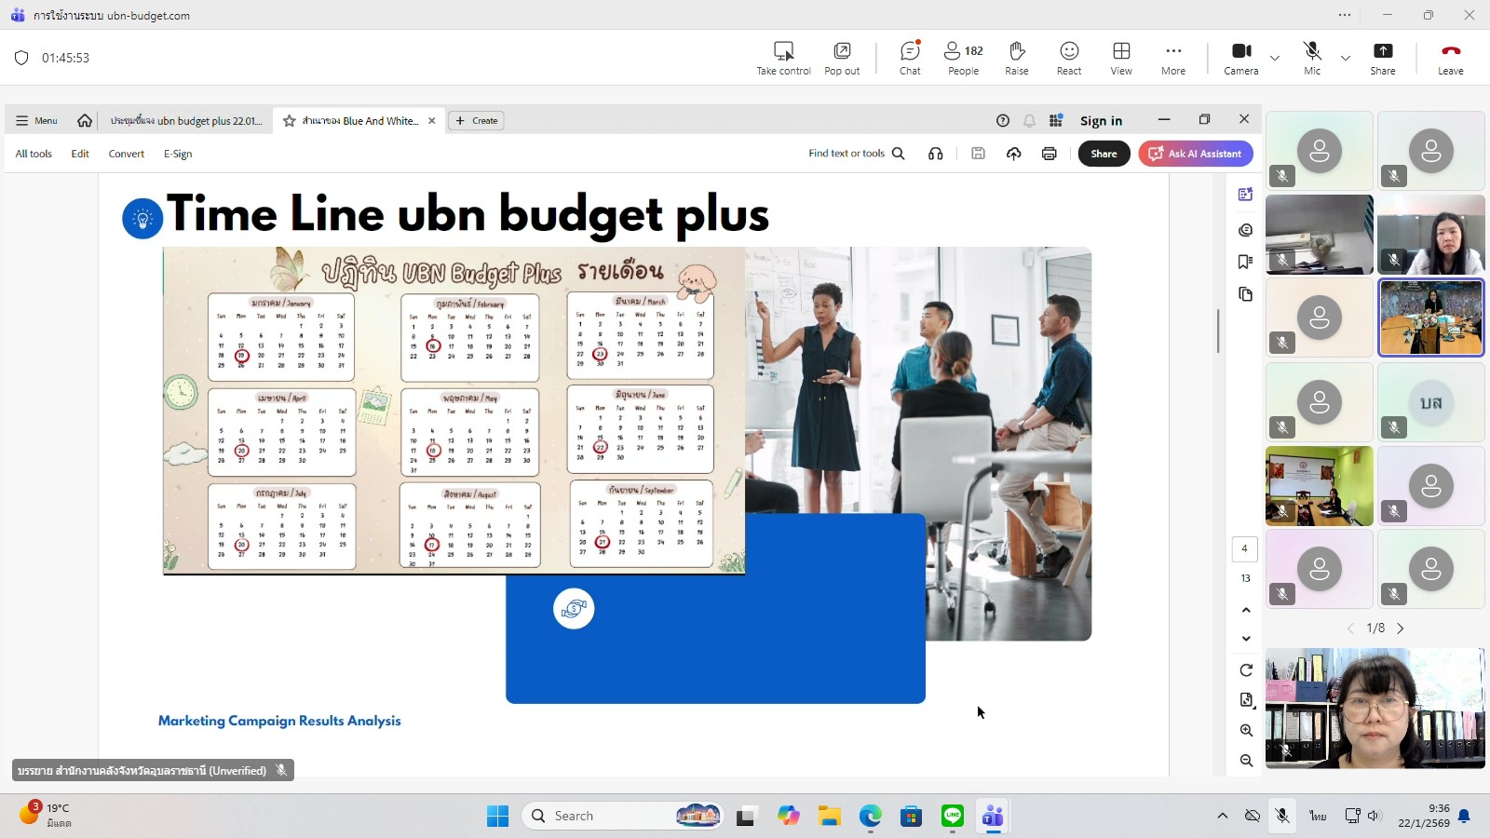This screenshot has height=838, width=1490.
Task: Toggle the Camera on
Action: tap(1240, 58)
